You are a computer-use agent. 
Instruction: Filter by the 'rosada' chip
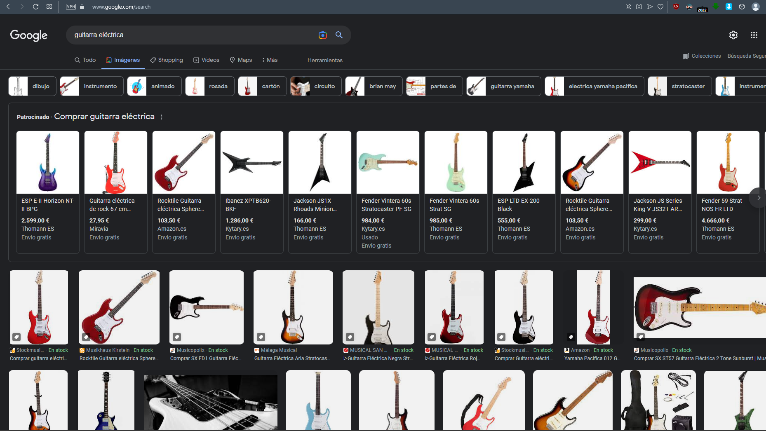pyautogui.click(x=210, y=86)
